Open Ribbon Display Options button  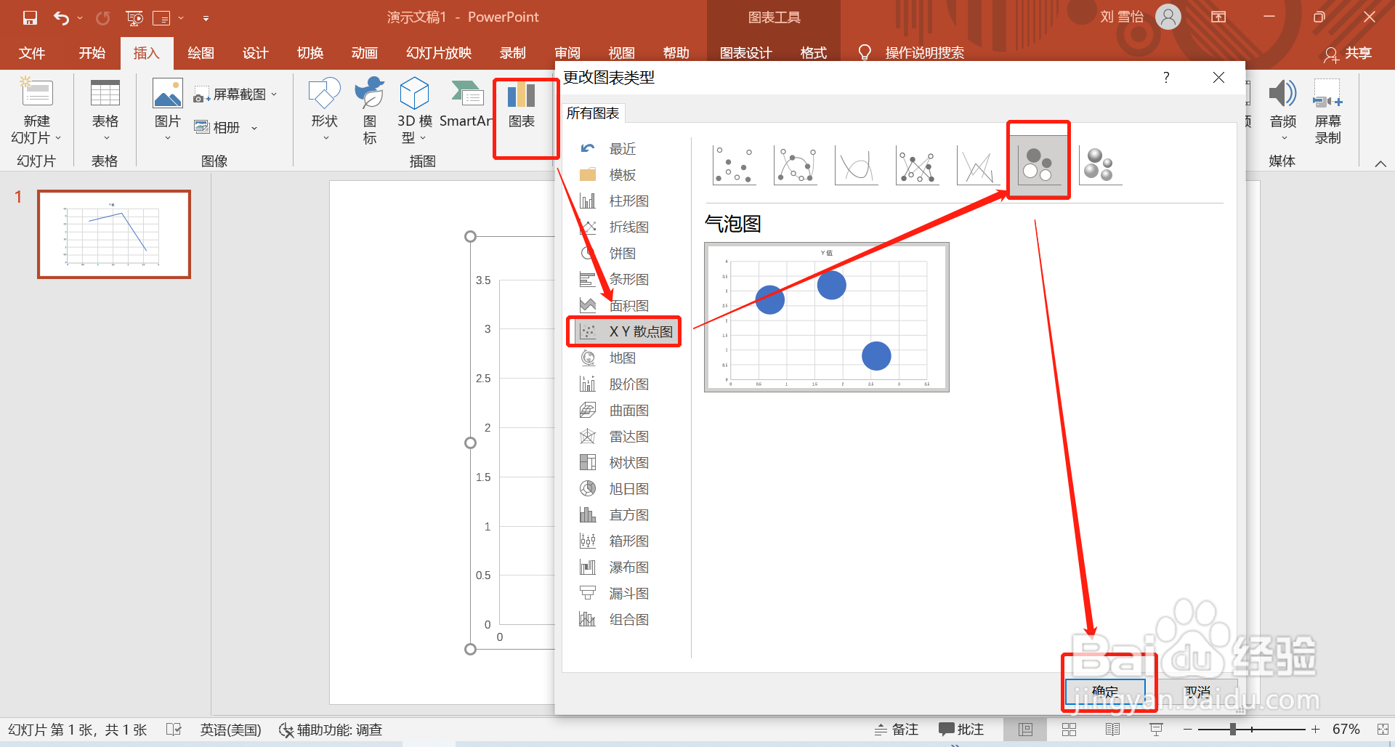pyautogui.click(x=1218, y=17)
